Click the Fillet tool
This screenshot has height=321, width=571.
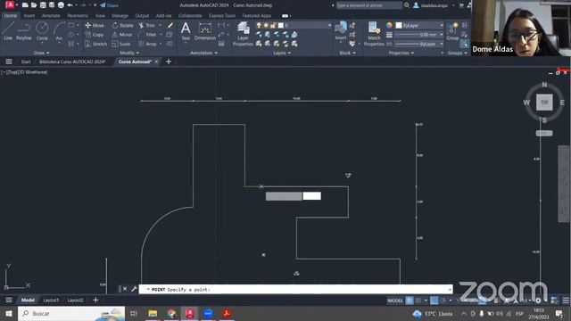147,35
